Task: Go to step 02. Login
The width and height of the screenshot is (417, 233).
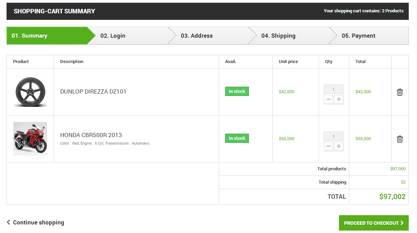Action: coord(113,36)
